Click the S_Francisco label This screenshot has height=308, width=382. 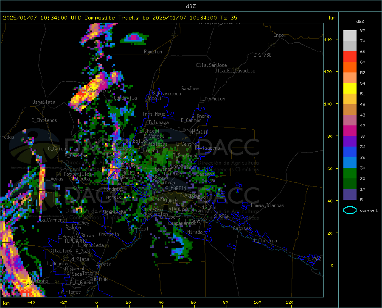tap(167, 94)
